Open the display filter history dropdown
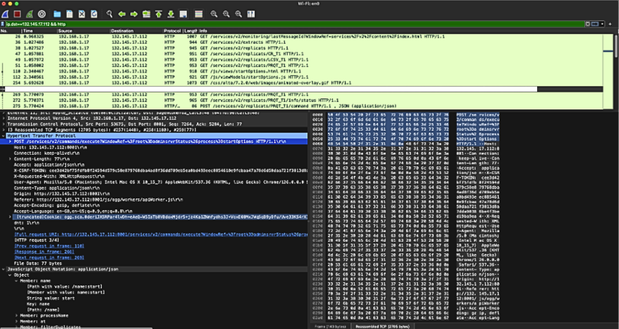The width and height of the screenshot is (619, 329). tap(602, 24)
